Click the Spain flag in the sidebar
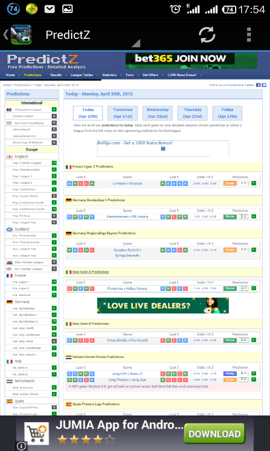This screenshot has height=451, width=270. pyautogui.click(x=10, y=401)
